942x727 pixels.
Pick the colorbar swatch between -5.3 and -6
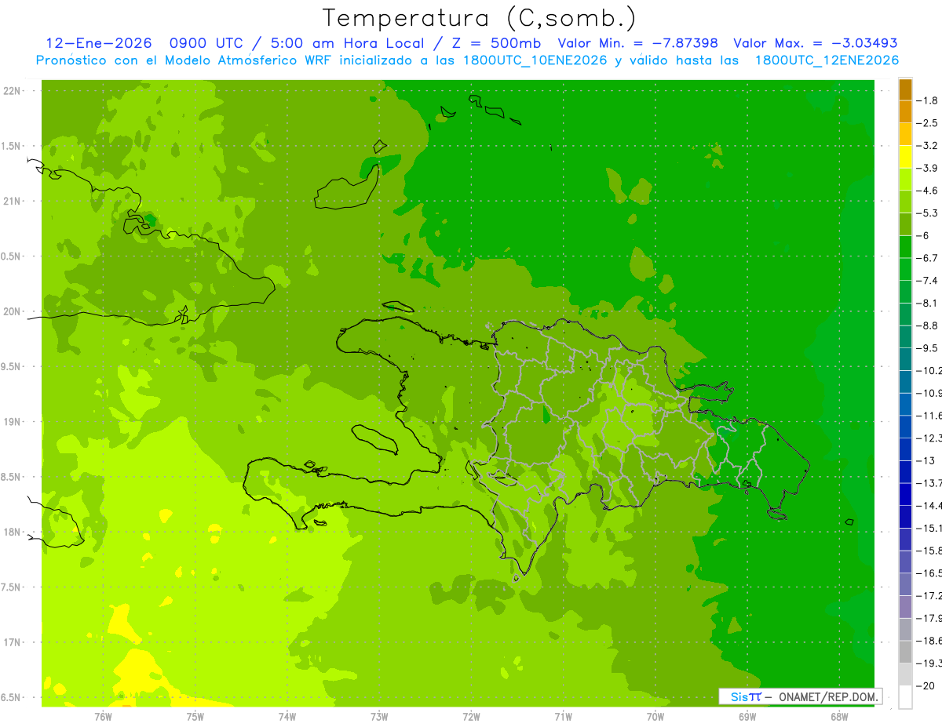pyautogui.click(x=905, y=224)
